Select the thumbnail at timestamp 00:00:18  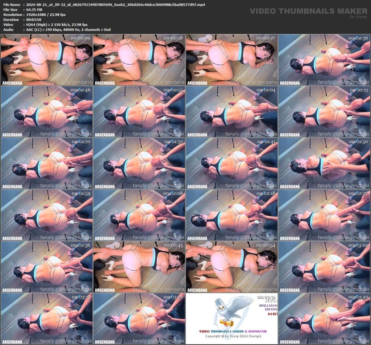tap(139, 60)
